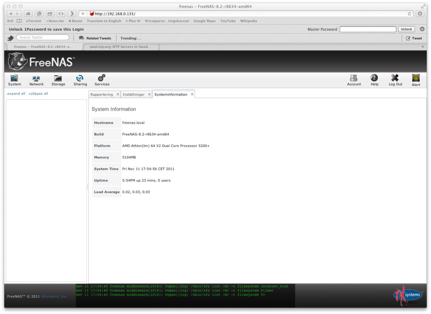This screenshot has width=431, height=314.
Task: Click the Tweet button
Action: (414, 38)
